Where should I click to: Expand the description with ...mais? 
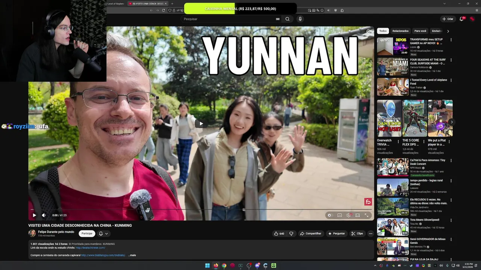coord(132,255)
